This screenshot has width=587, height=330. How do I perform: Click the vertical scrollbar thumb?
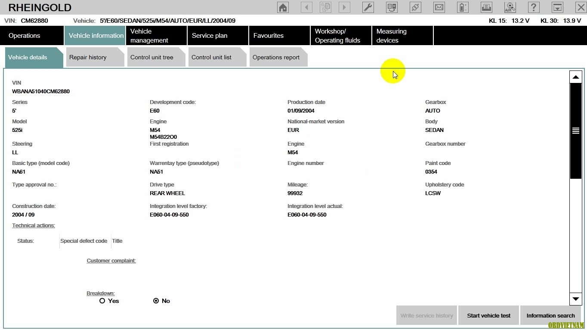point(576,131)
